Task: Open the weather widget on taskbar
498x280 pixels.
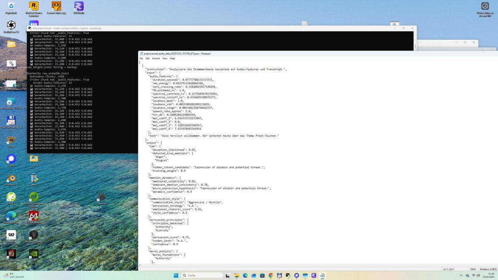Action: coord(14,275)
